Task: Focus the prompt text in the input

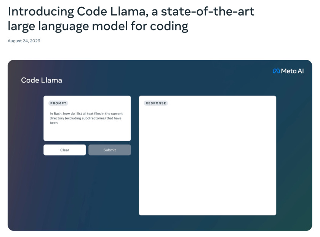Action: 86,118
